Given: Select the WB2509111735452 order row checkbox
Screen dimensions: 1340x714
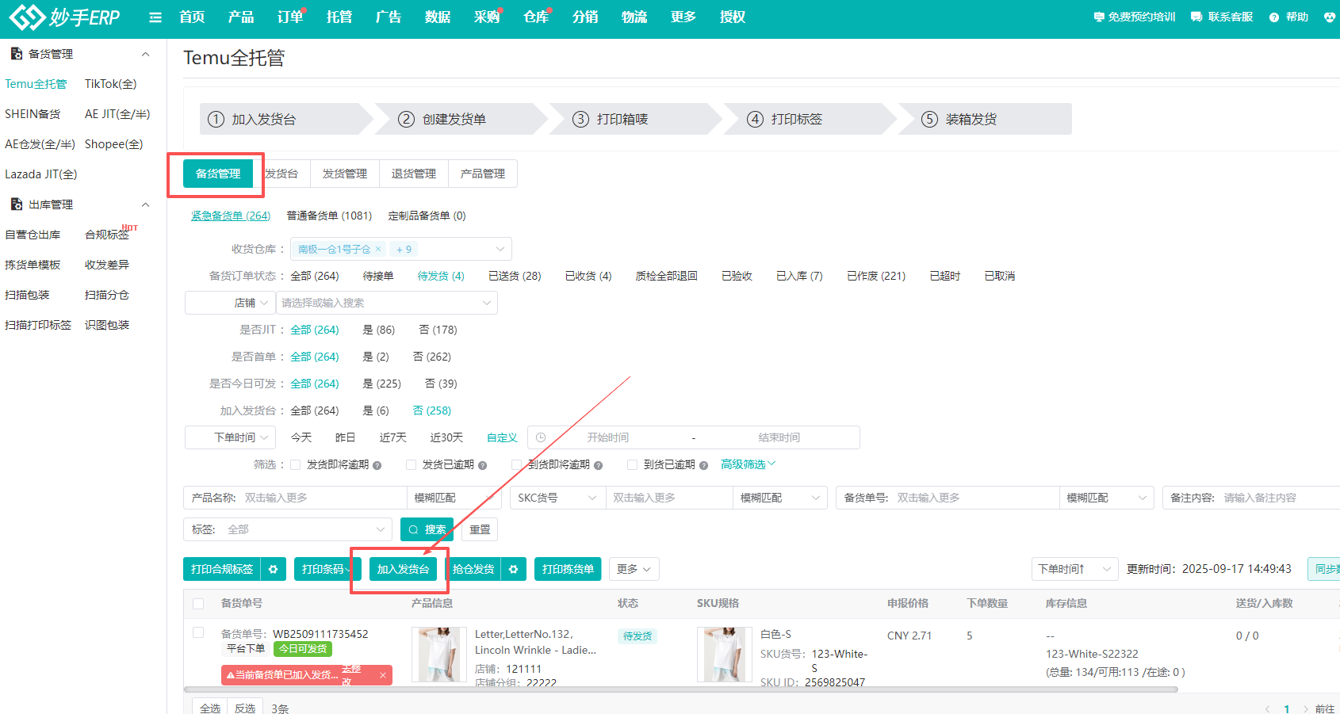Looking at the screenshot, I should (198, 632).
